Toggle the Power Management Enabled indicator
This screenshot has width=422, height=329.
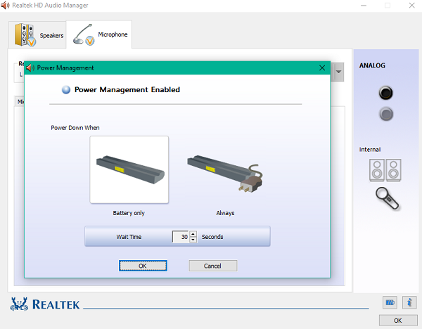click(x=66, y=90)
